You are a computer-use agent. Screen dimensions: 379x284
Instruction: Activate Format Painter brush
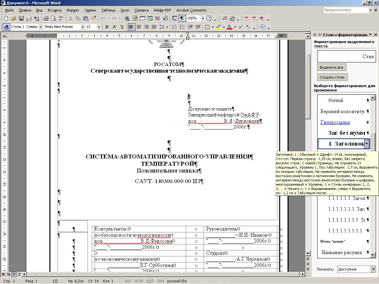[93, 18]
